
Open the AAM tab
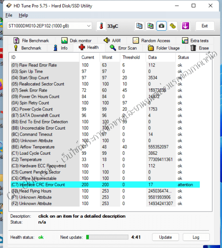pos(112,41)
